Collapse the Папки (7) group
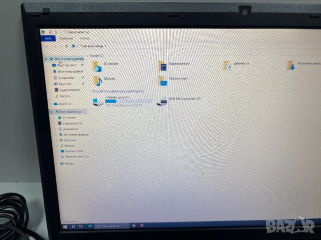 pyautogui.click(x=88, y=55)
